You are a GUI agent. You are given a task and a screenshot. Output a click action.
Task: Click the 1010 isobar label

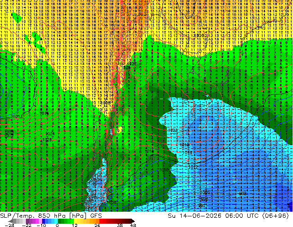point(164,170)
